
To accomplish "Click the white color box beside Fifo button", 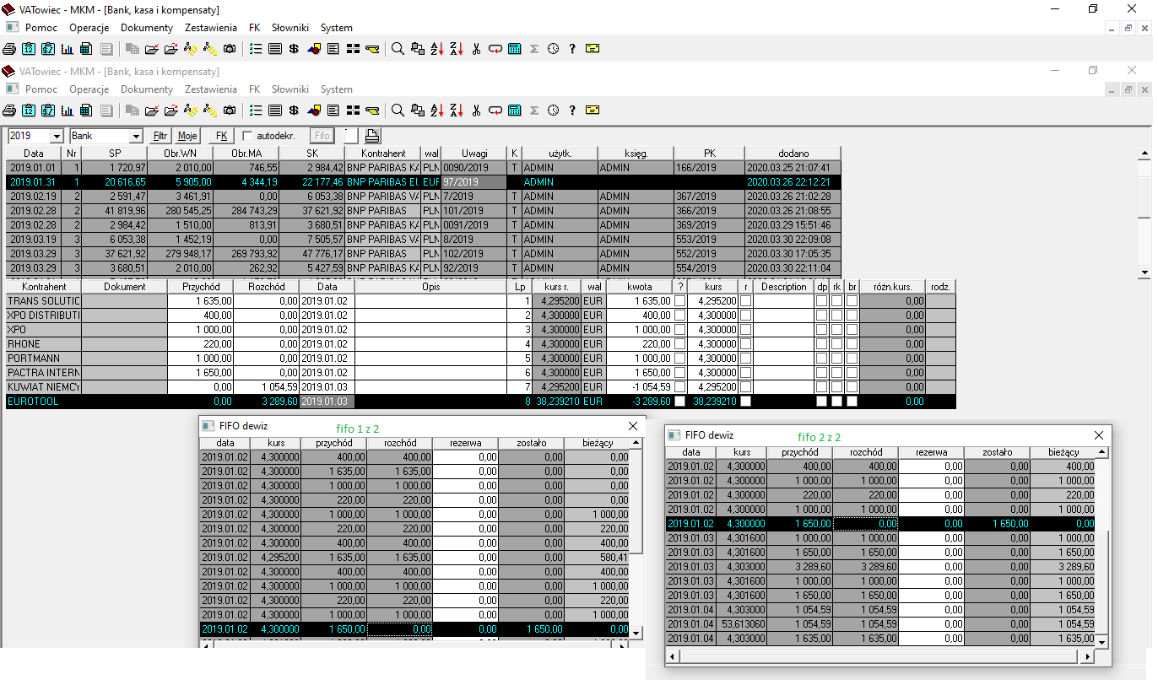I will (351, 136).
